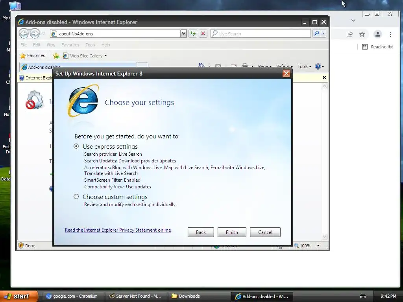Screen dimensions: 403x302
Task: Click the Favorites star button
Action: click(x=32, y=55)
